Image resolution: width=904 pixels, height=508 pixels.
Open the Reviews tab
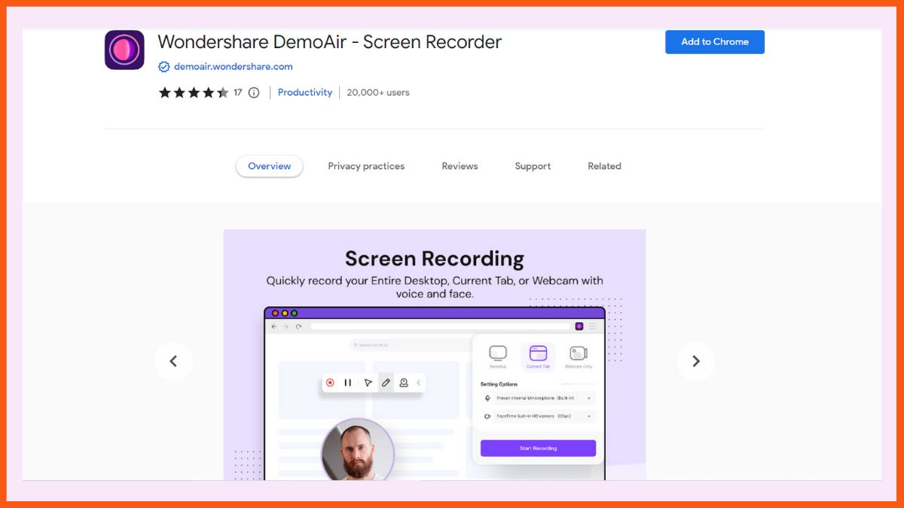point(460,166)
